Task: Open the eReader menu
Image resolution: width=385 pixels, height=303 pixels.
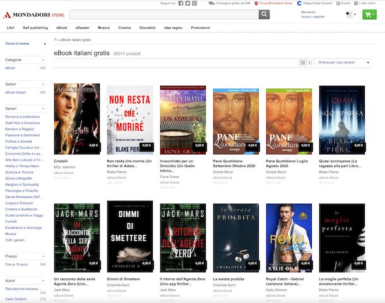Action: tap(83, 28)
